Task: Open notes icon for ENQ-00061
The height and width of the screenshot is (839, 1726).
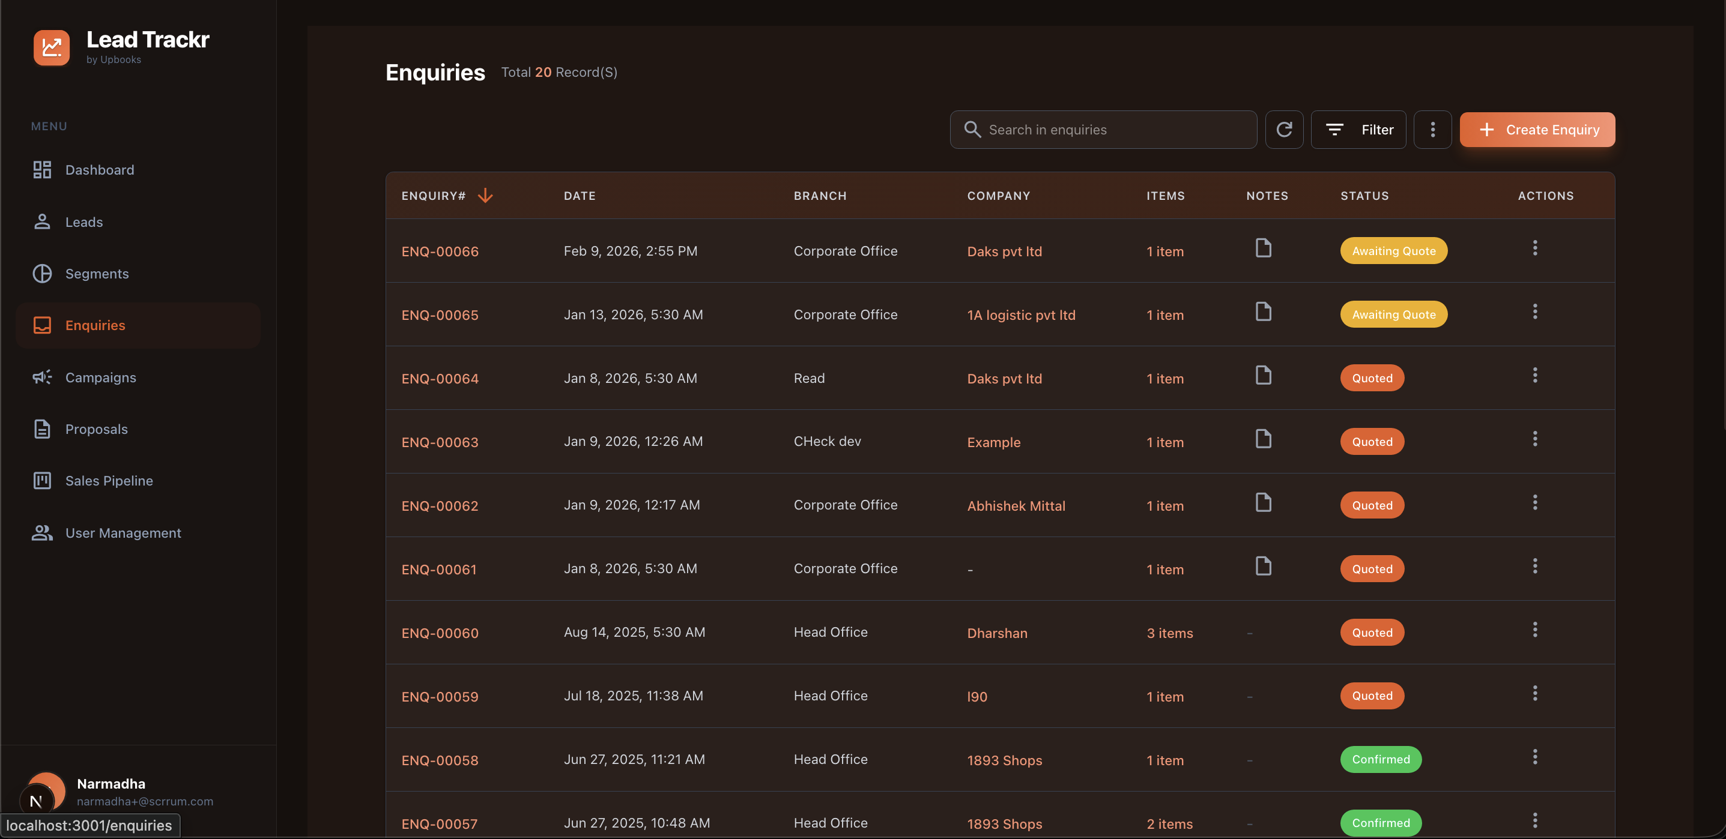Action: pyautogui.click(x=1263, y=567)
